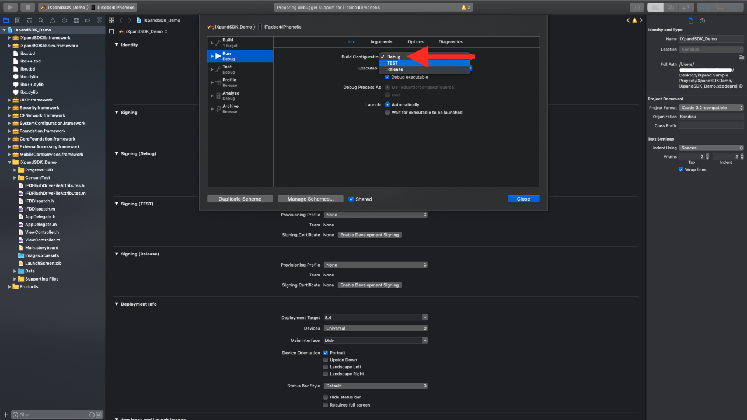Select the Standard editor button
747x420 pixels.
[x=655, y=7]
